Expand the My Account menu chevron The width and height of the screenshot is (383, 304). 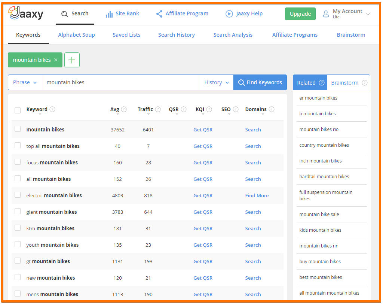click(x=368, y=14)
